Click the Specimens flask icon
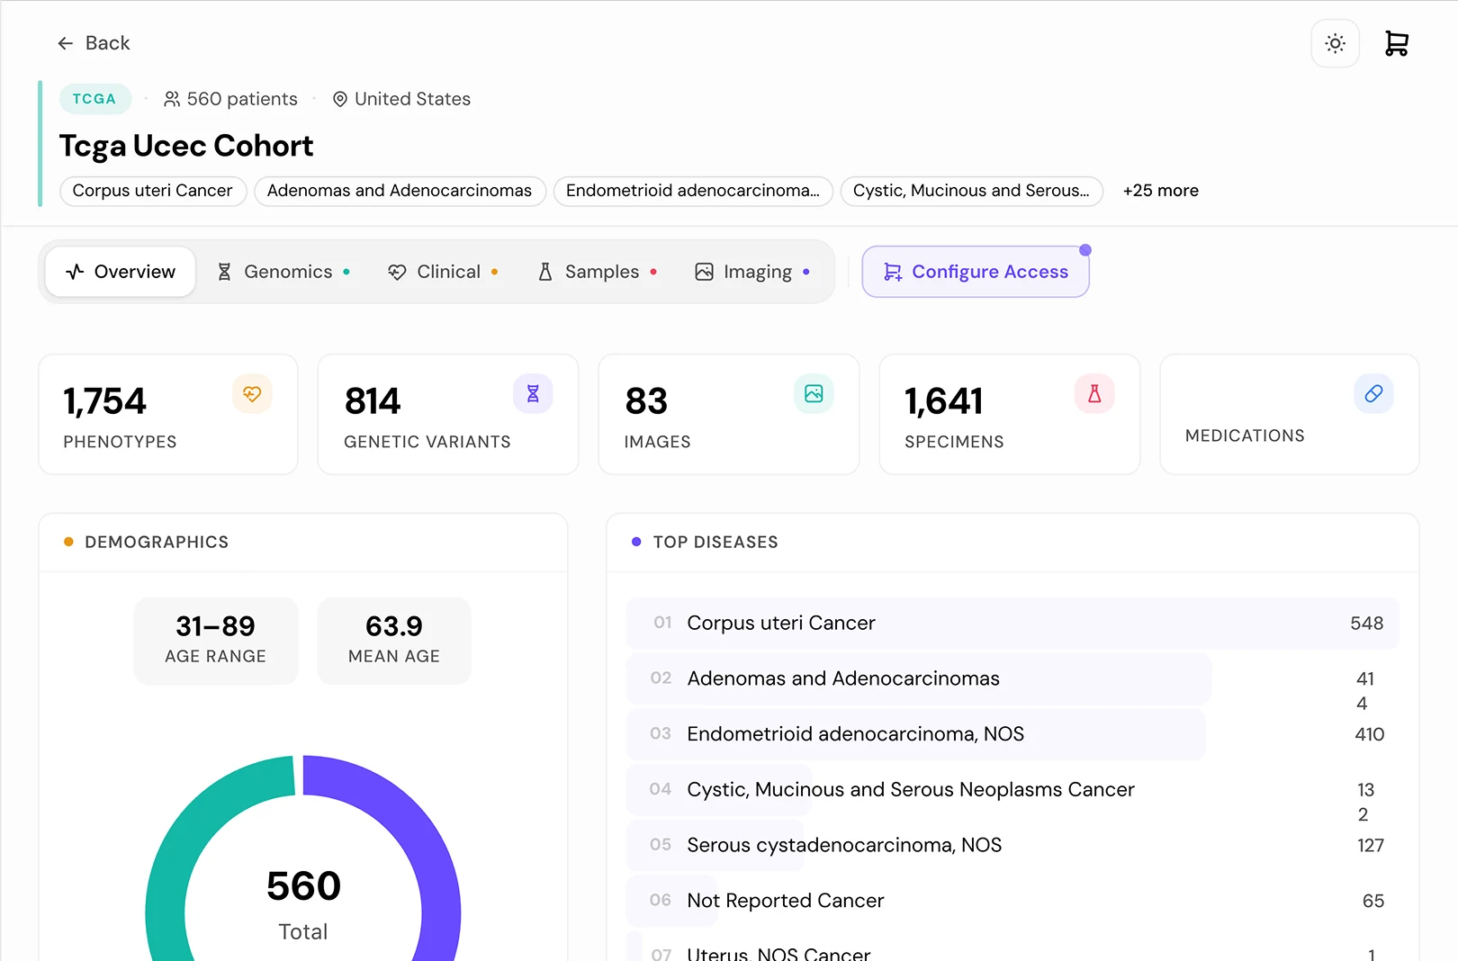Screen dimensions: 1458x961 [1094, 394]
